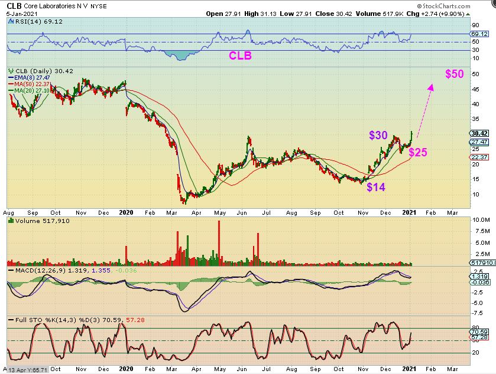Image resolution: width=496 pixels, height=374 pixels.
Task: Click the 517910.0 volume tag on right axis
Action: pyautogui.click(x=484, y=263)
